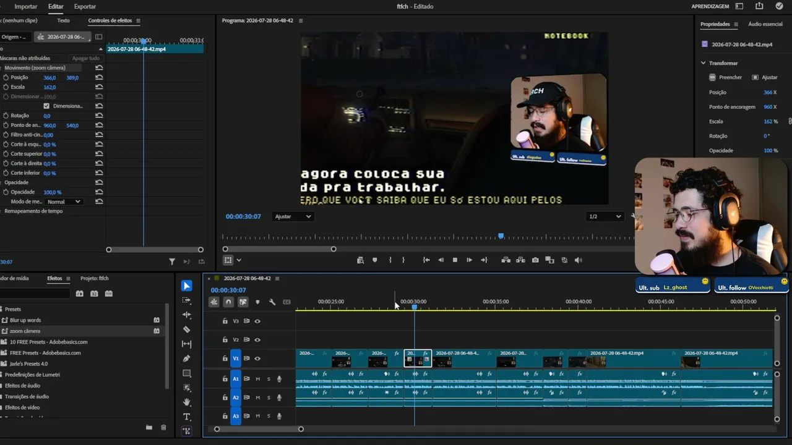Screen dimensions: 792x445
Task: Toggle lock on track V1
Action: click(225, 358)
